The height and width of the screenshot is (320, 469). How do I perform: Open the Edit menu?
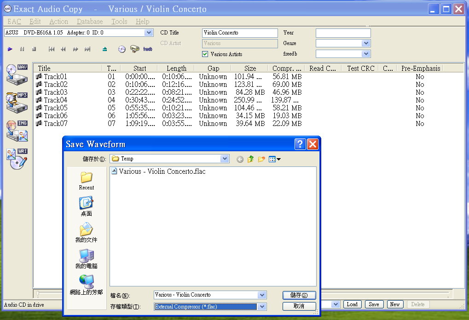[x=35, y=22]
